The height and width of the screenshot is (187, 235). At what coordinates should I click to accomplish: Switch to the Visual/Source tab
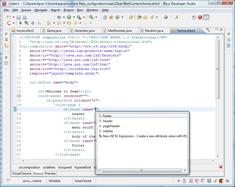pos(22,173)
